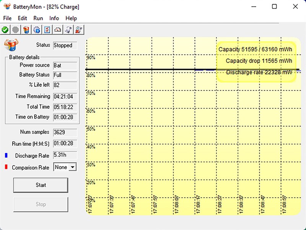The width and height of the screenshot is (306, 230).
Task: Click the last toolbar icon with red figure
Action: 78,29
